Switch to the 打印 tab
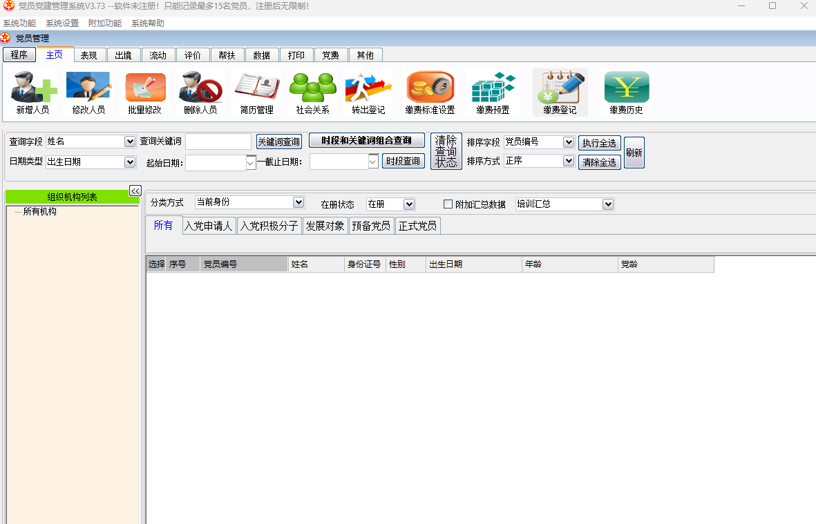816x524 pixels. coord(296,55)
